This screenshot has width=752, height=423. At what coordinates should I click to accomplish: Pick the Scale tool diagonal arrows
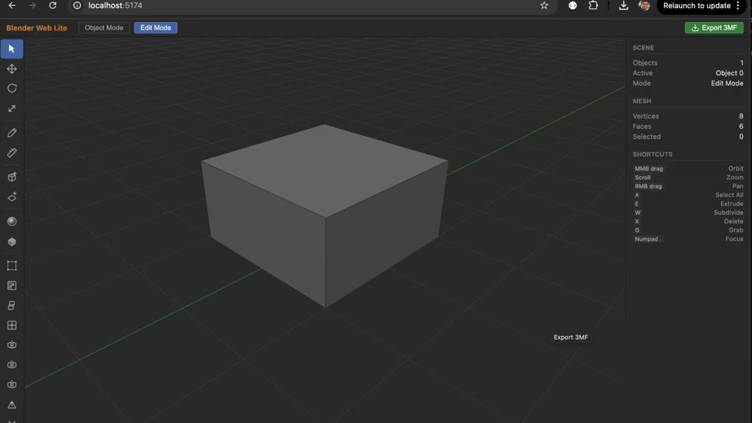click(12, 108)
